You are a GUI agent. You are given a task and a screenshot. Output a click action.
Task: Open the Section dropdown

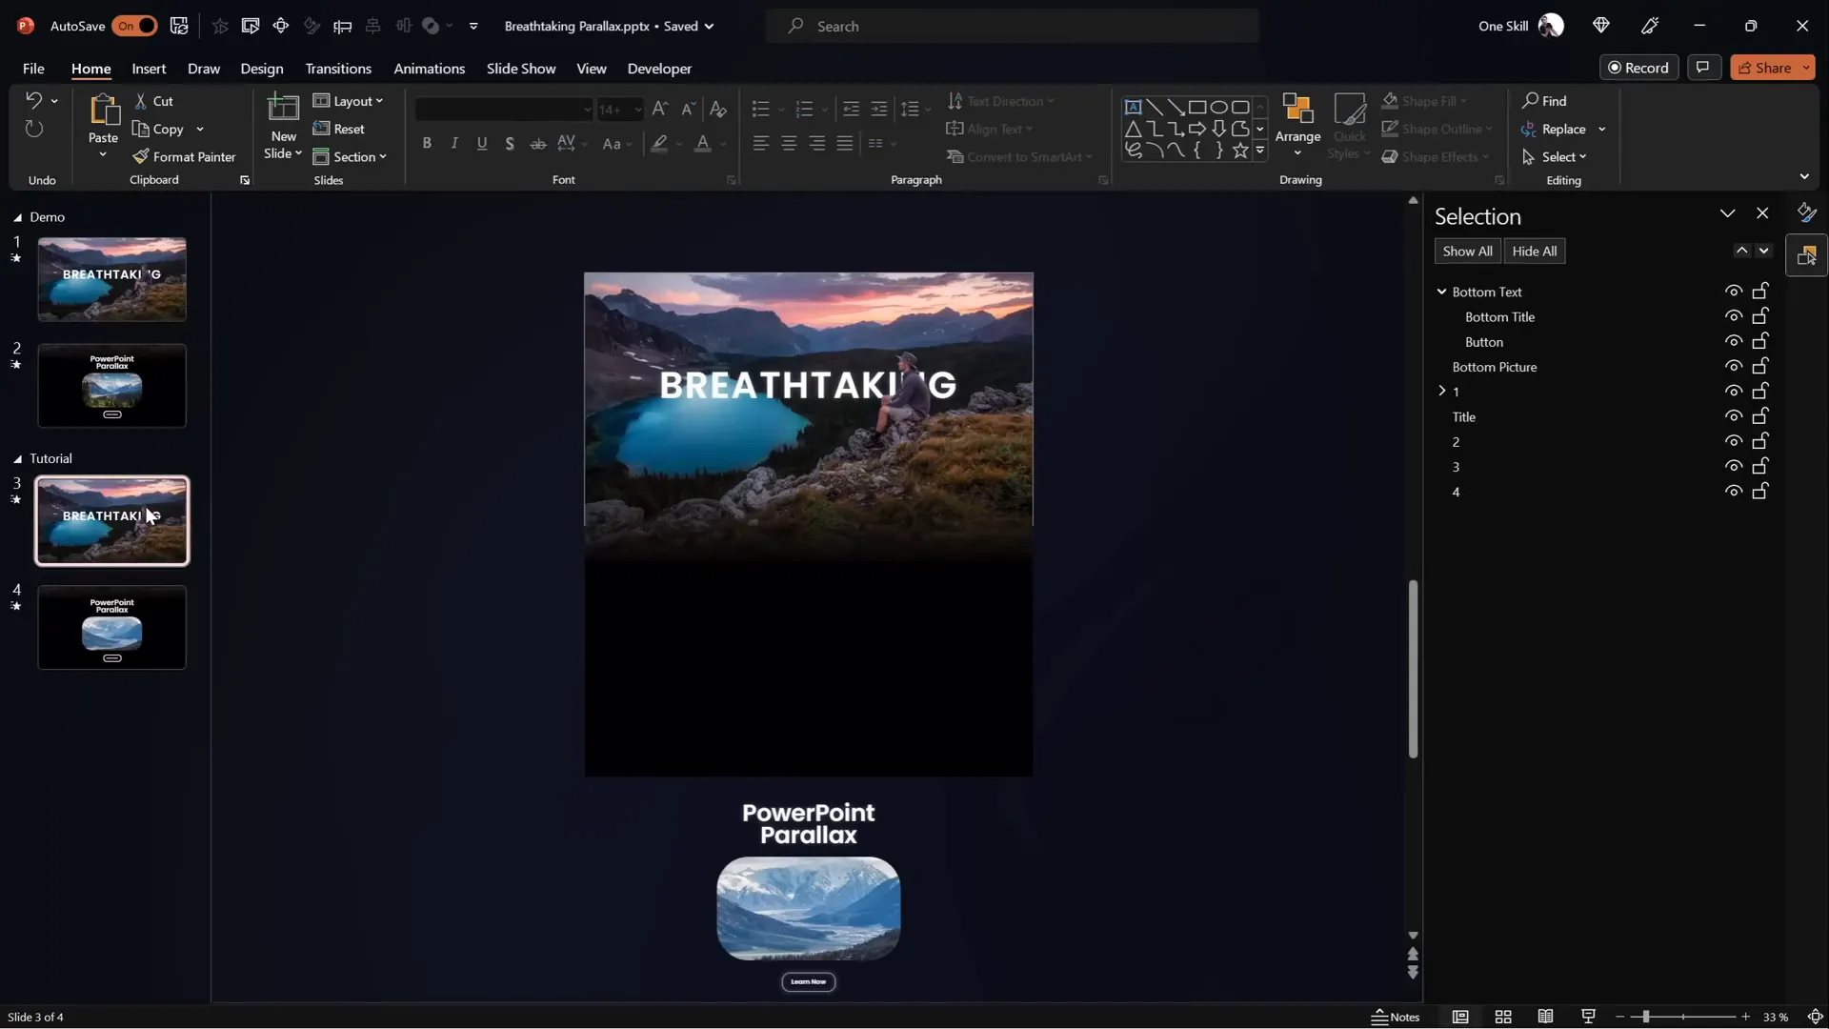point(350,156)
